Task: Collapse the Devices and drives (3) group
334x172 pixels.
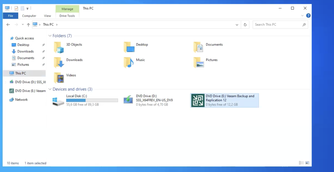Action: [50, 89]
